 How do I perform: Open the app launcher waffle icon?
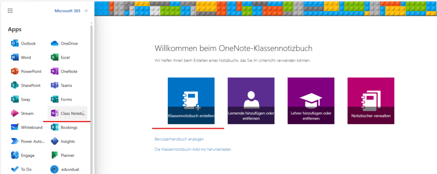tap(10, 11)
